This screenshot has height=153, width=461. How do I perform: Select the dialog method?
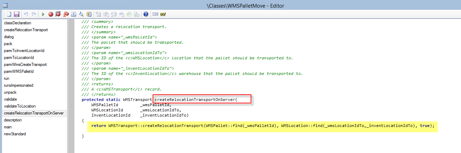(x=9, y=37)
